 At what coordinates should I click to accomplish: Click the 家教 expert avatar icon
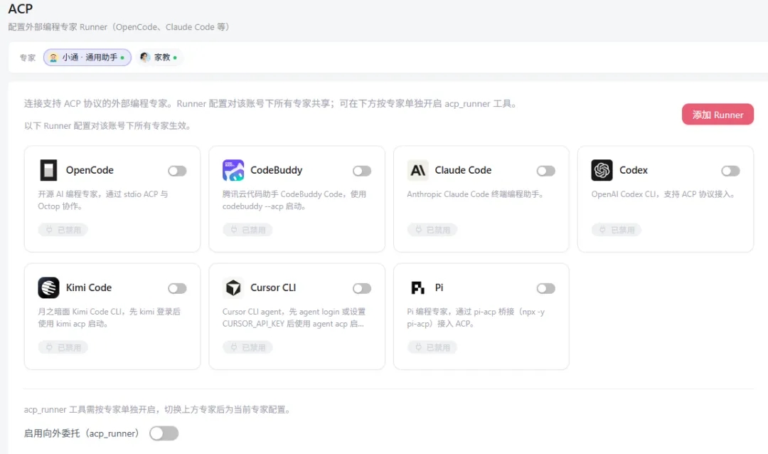click(145, 58)
